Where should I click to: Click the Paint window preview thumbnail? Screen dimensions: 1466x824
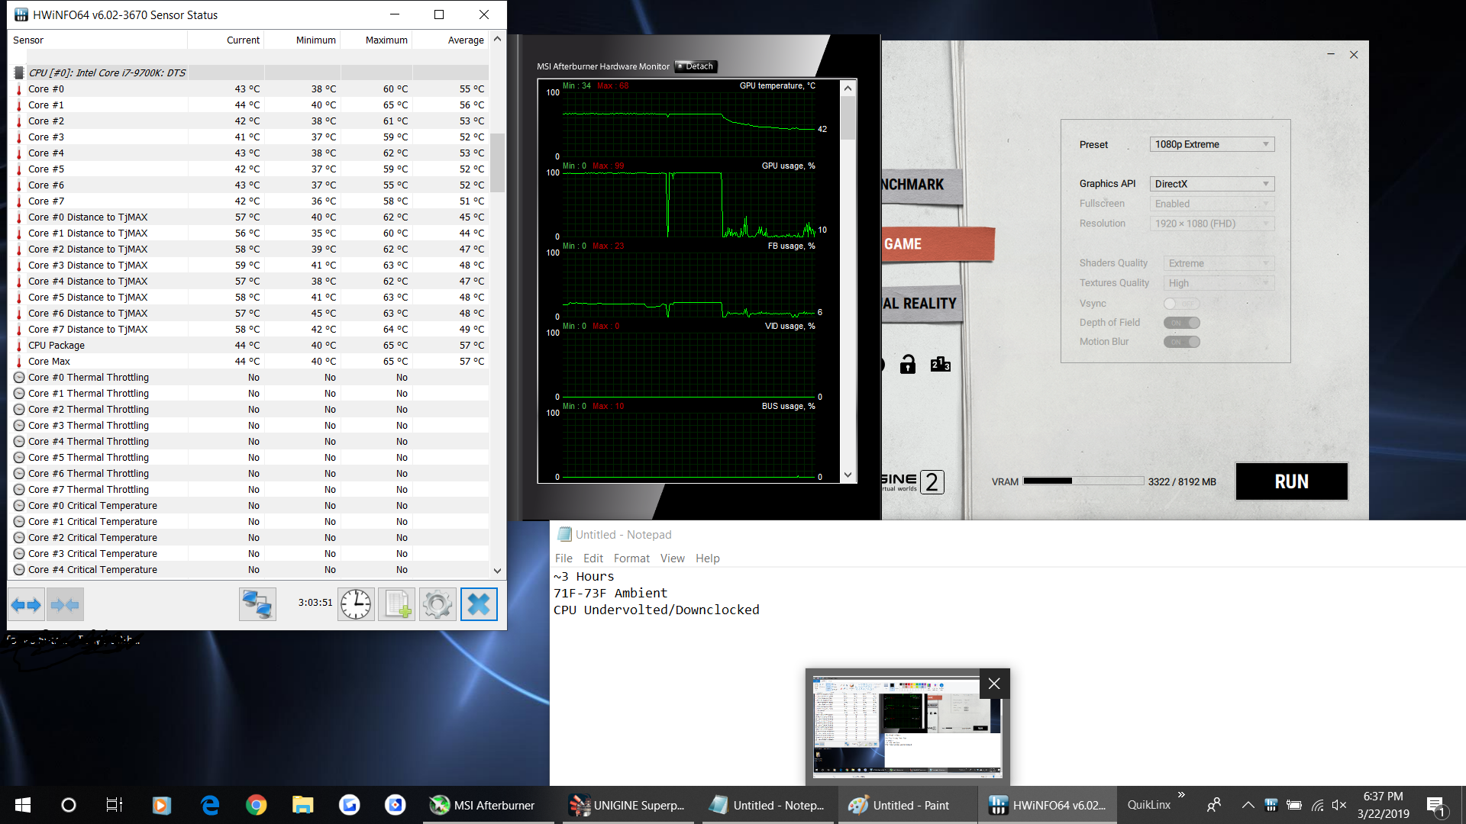click(907, 726)
